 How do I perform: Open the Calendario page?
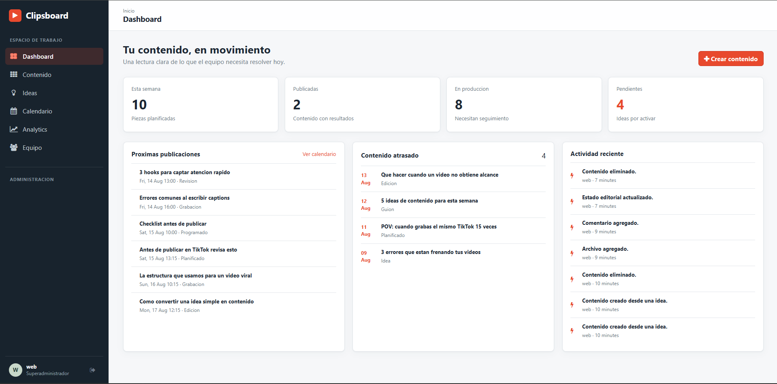click(54, 111)
